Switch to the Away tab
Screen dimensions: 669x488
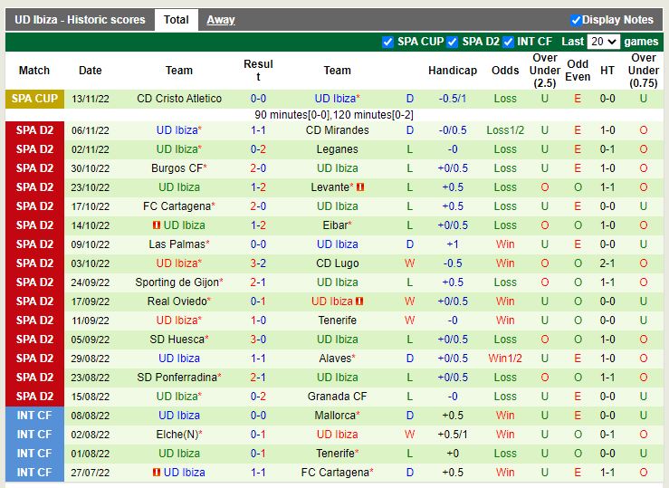coord(221,20)
